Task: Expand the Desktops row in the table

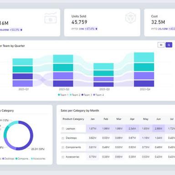Action: [63, 138]
